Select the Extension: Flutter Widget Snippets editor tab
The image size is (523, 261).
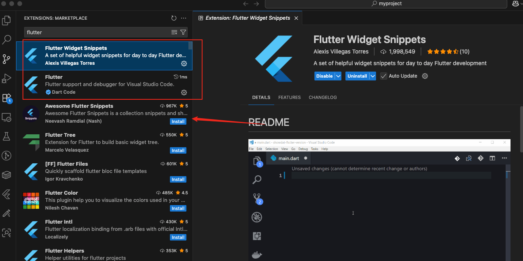[248, 18]
